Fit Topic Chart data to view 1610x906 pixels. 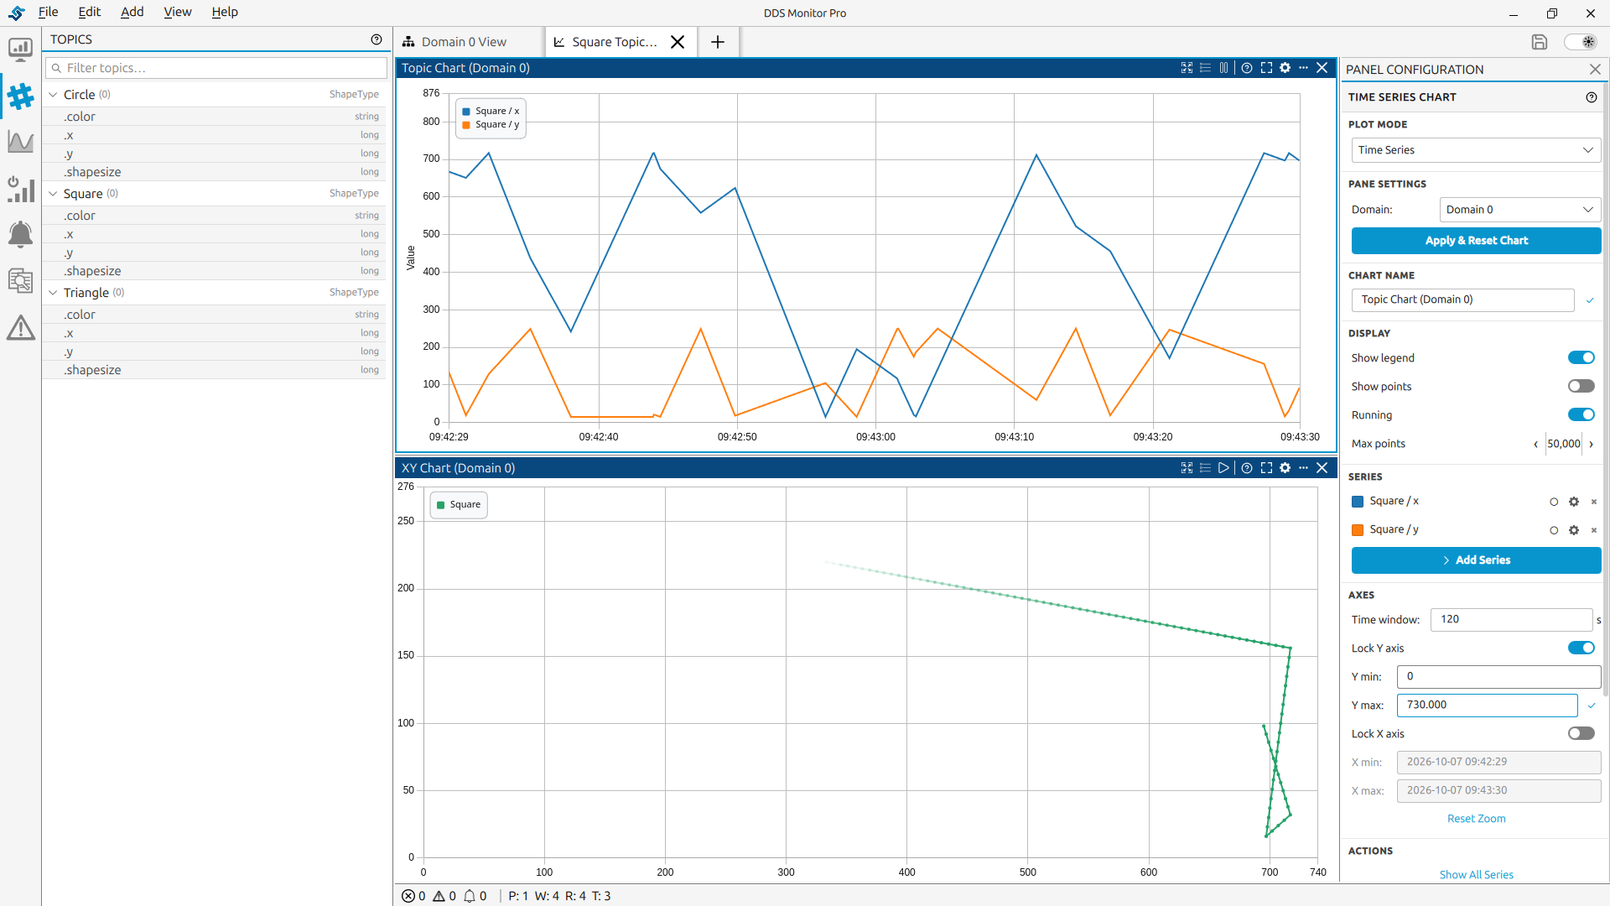point(1187,68)
